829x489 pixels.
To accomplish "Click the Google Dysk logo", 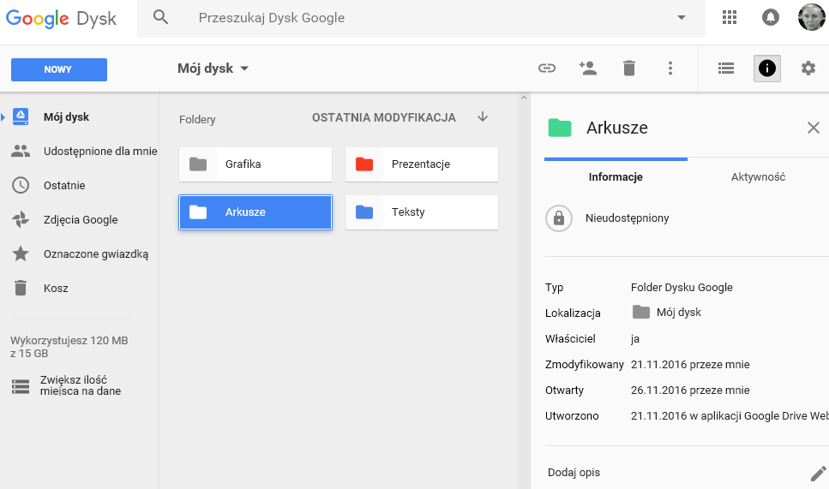I will click(x=61, y=19).
